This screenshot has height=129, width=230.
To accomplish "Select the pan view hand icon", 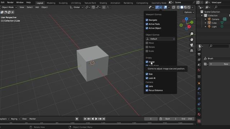I will [192, 39].
